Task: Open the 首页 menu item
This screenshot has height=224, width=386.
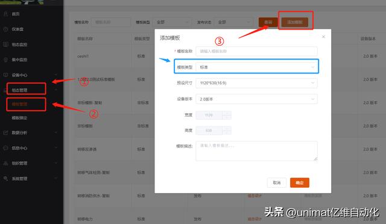Action: 16,14
